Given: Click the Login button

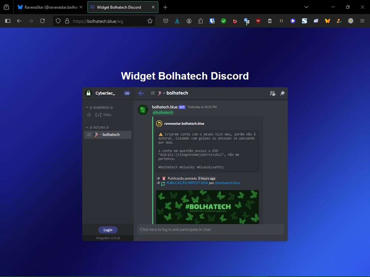Looking at the screenshot, I should pyautogui.click(x=108, y=230).
